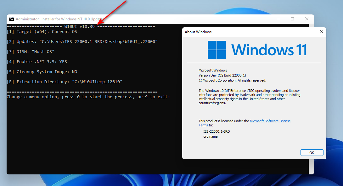Click the Windows 10 IoT Enterprise LTSC paragraph
Image resolution: width=343 pixels, height=186 pixels.
[249, 97]
